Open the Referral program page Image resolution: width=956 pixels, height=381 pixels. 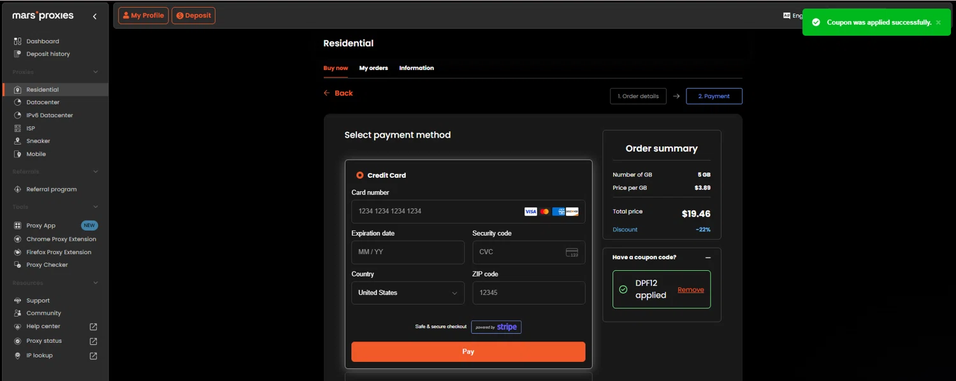51,189
